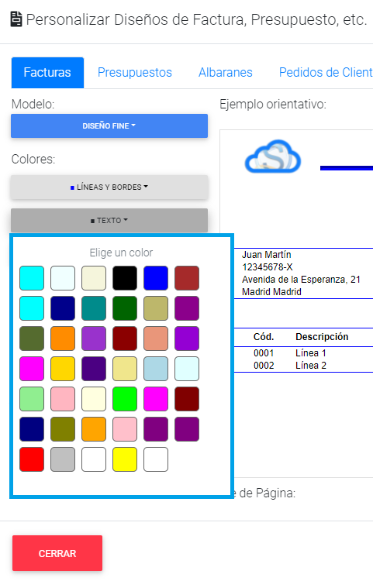Viewport: 373px width, 581px height.
Task: Expand the Líneas y Bordes color dropdown
Action: [x=109, y=187]
